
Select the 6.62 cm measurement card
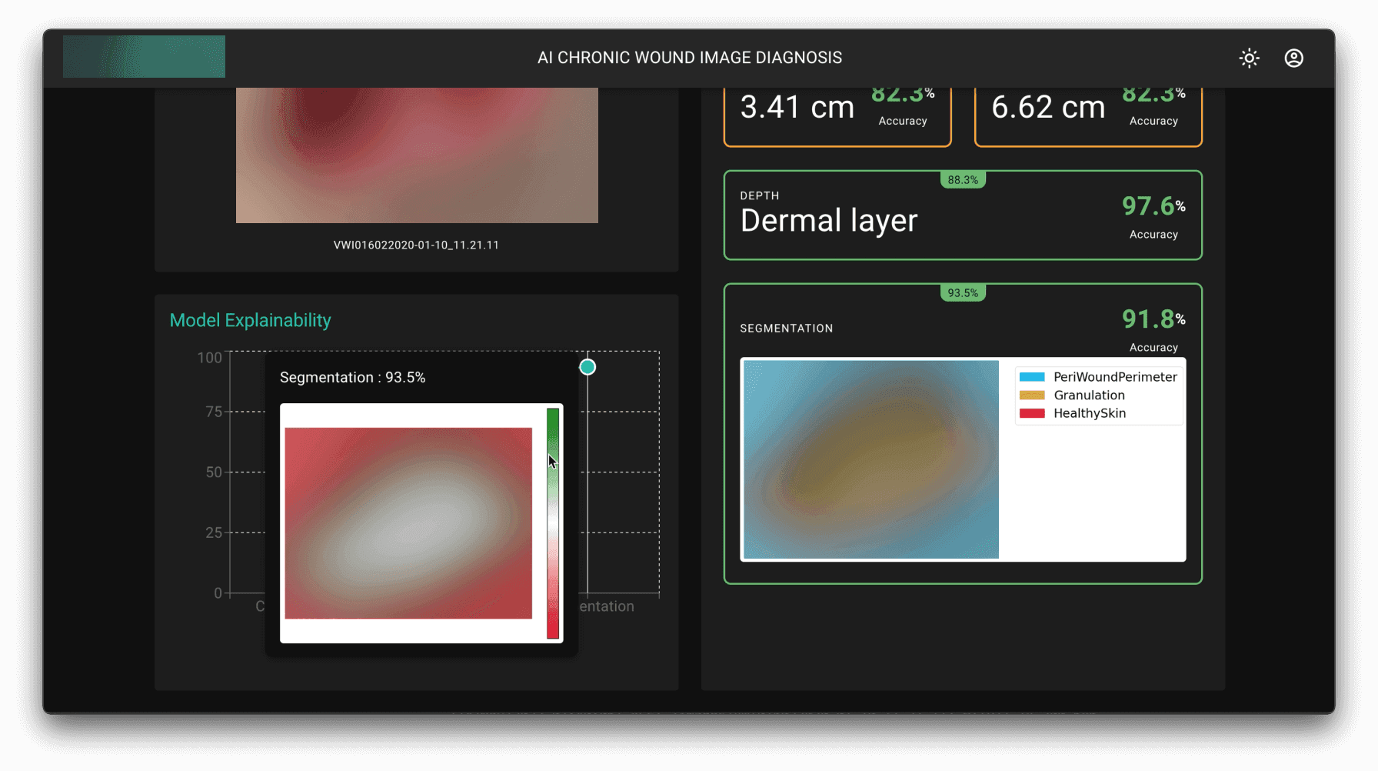[x=1087, y=115]
